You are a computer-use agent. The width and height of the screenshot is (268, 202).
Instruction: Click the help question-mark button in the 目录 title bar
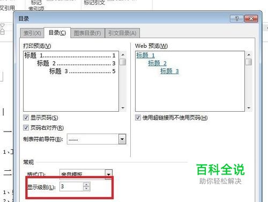(237, 19)
